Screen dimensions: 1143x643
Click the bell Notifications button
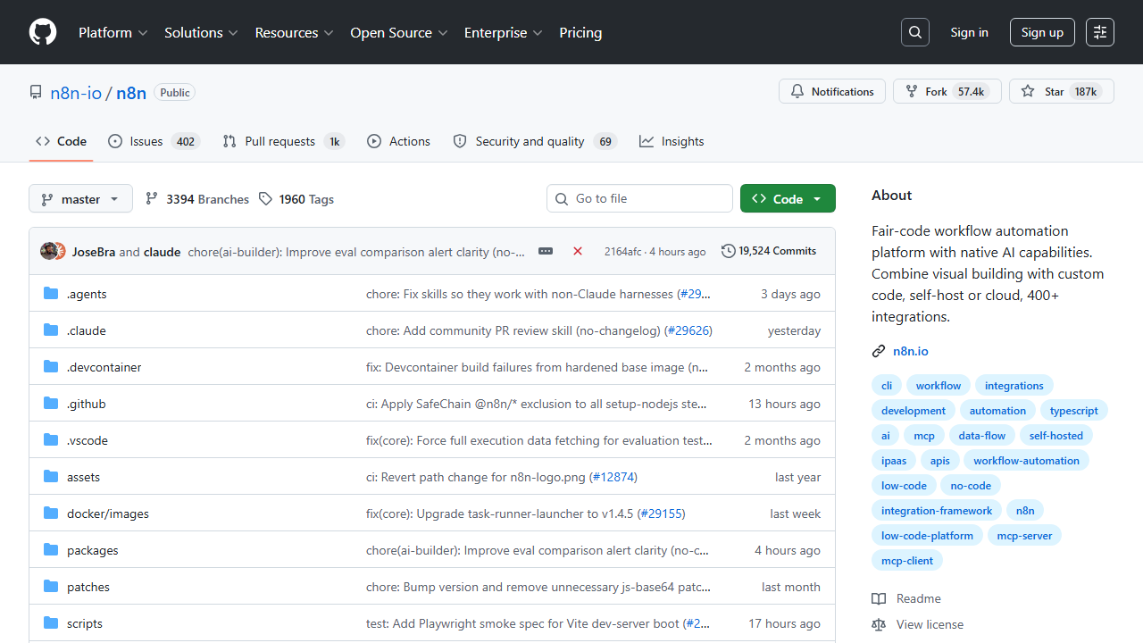click(x=832, y=91)
